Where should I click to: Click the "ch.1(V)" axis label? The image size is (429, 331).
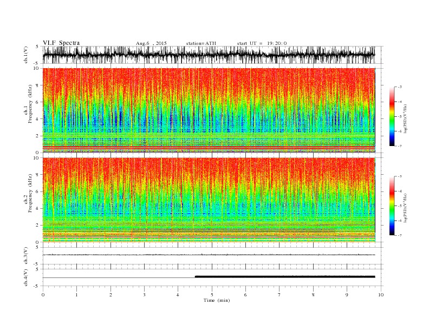click(x=26, y=55)
